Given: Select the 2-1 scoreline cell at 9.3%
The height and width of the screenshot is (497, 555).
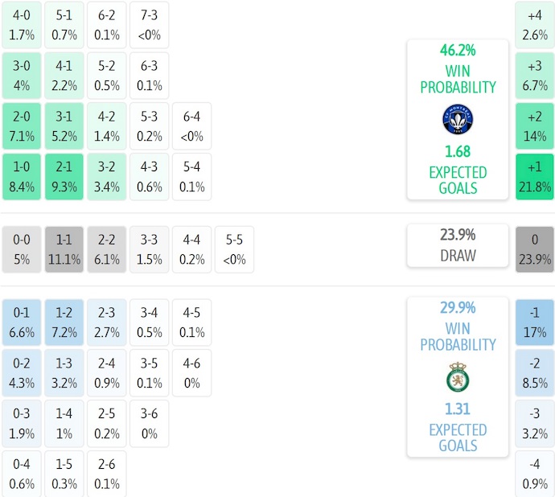Looking at the screenshot, I should pyautogui.click(x=65, y=177).
